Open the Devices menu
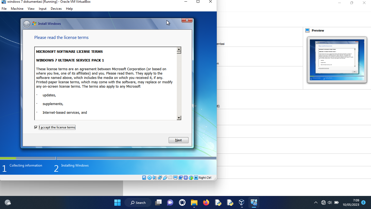371x209 pixels. (56, 9)
